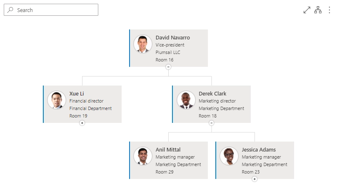
Task: Expand Xue Li's subordinates
Action: click(82, 123)
